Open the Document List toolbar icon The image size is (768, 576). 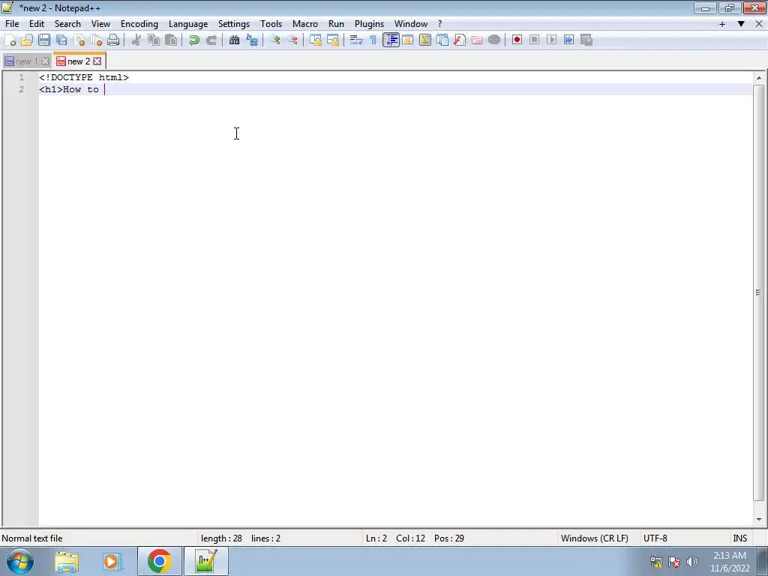coord(442,40)
